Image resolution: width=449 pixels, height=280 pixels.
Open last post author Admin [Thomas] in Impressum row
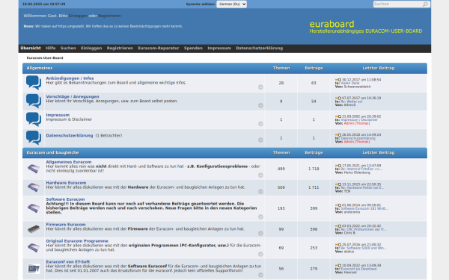coord(357,123)
